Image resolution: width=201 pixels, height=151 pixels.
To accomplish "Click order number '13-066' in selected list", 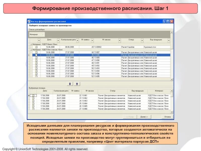I will pos(84,109).
